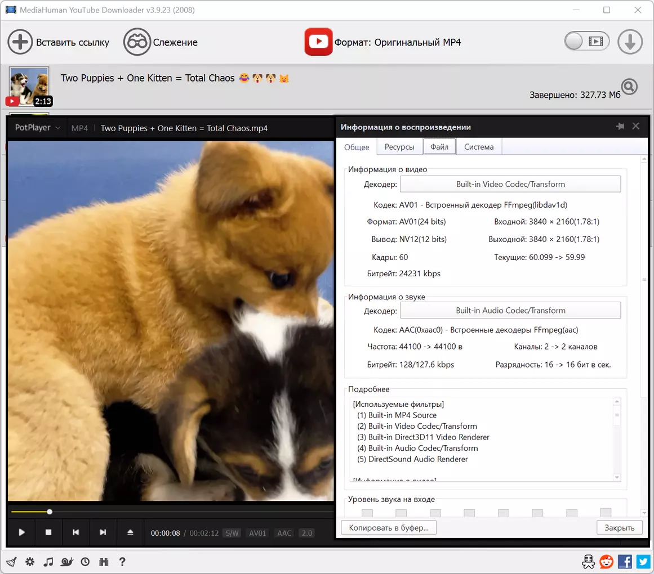Click the Слежение label
The width and height of the screenshot is (654, 574).
pyautogui.click(x=175, y=43)
